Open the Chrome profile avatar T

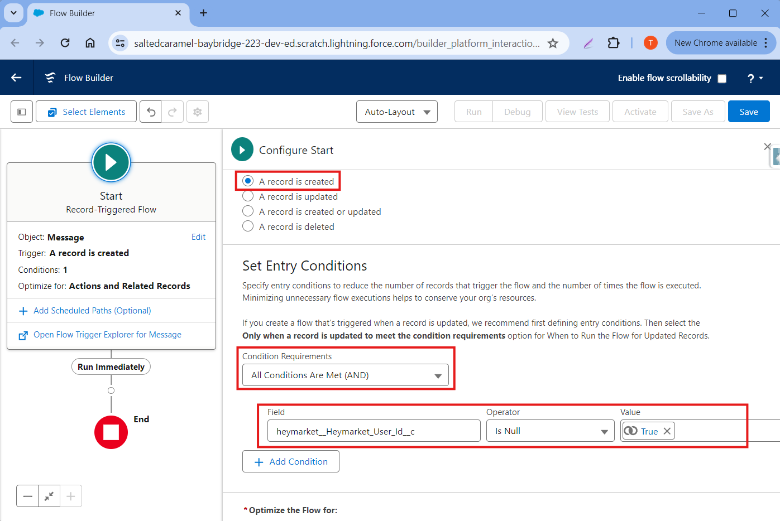[650, 43]
